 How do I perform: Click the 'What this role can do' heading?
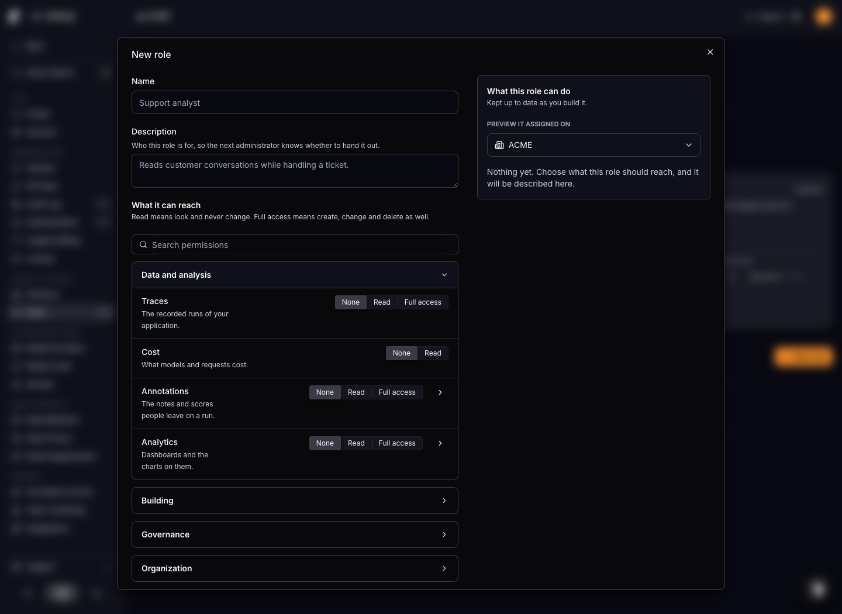529,91
